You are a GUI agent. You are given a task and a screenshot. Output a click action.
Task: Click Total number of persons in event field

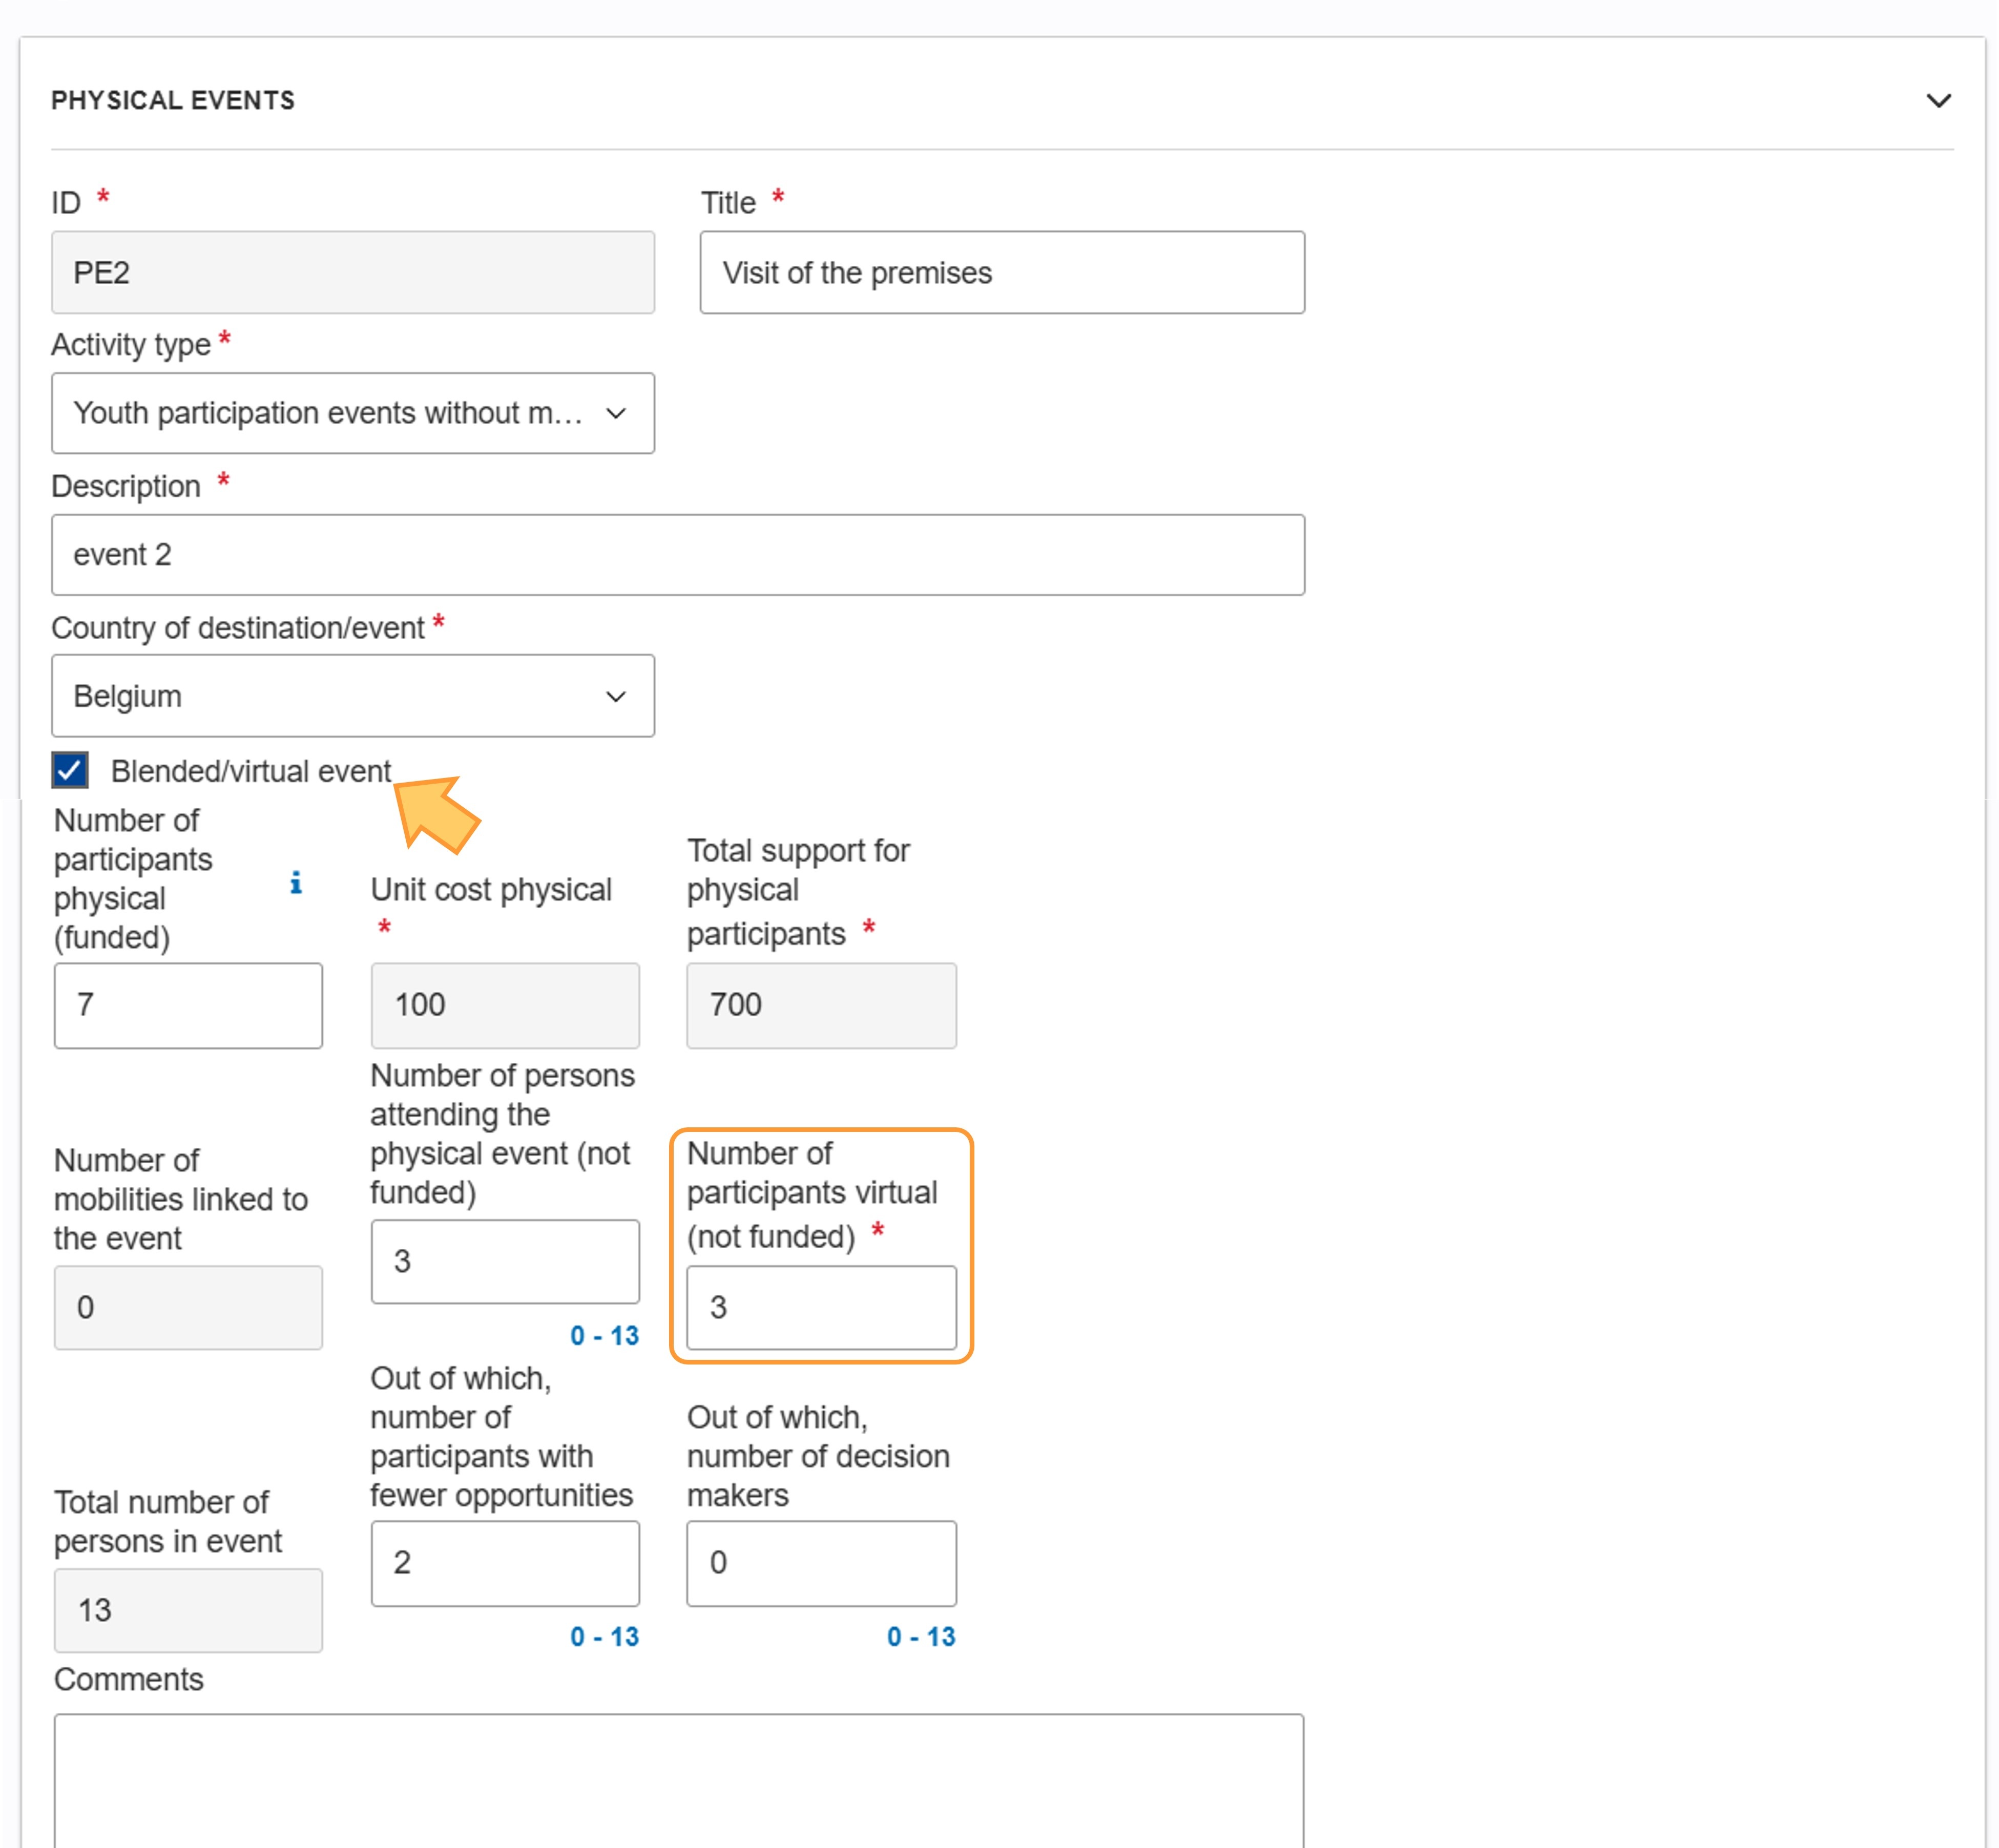(x=188, y=1610)
